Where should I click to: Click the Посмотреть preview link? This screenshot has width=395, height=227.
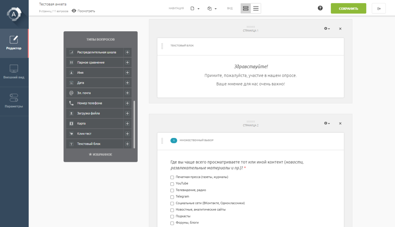click(83, 11)
